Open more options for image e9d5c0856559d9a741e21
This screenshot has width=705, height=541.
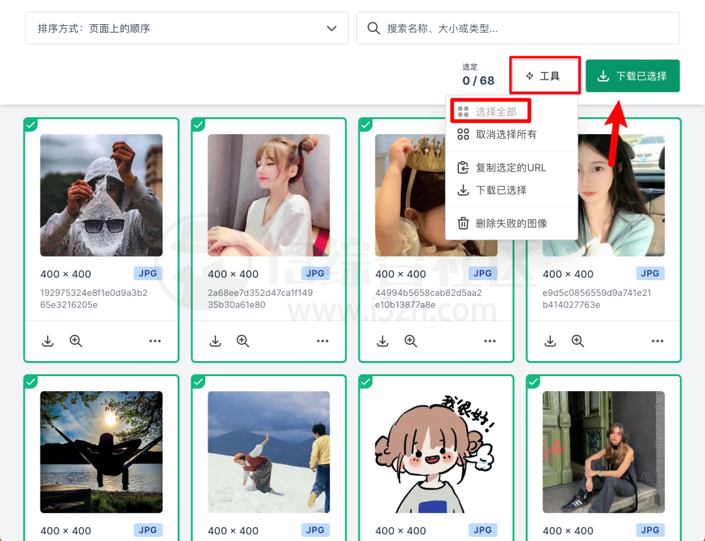coord(658,341)
